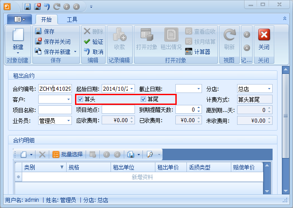Click the 批量选择 button
The width and height of the screenshot is (293, 208).
(x=68, y=154)
